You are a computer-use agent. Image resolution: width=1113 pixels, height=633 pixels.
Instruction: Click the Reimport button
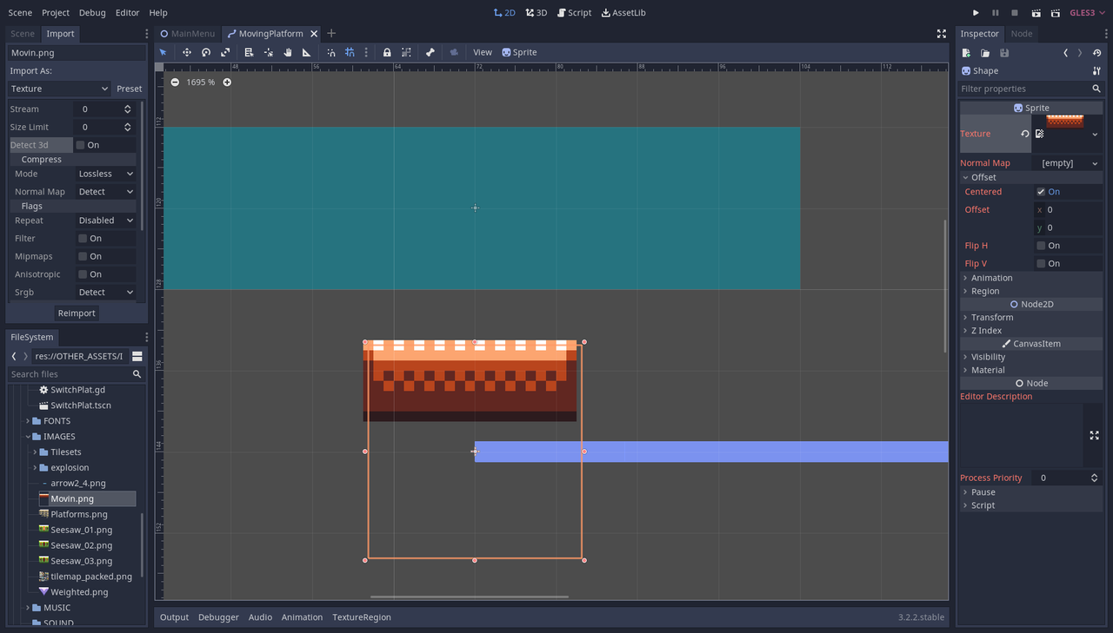(x=77, y=313)
